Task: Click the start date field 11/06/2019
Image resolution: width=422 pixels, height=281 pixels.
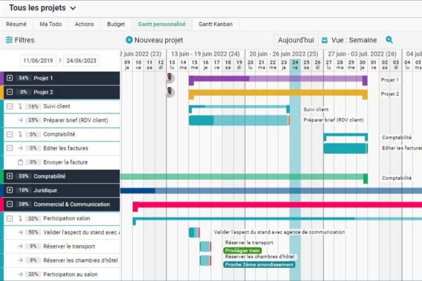Action: tap(38, 60)
